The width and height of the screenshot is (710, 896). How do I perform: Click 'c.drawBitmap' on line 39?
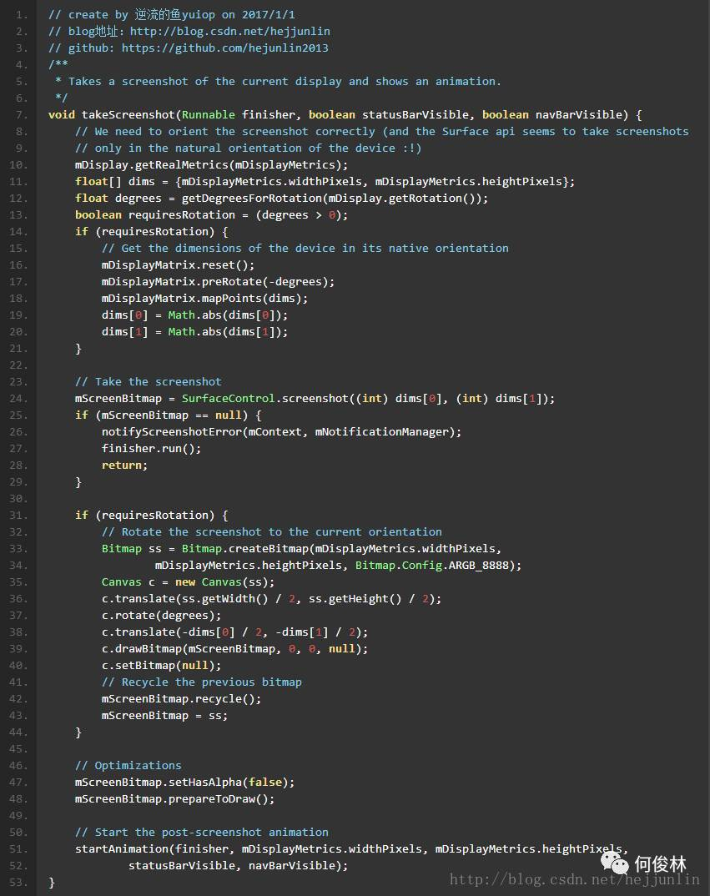(141, 649)
